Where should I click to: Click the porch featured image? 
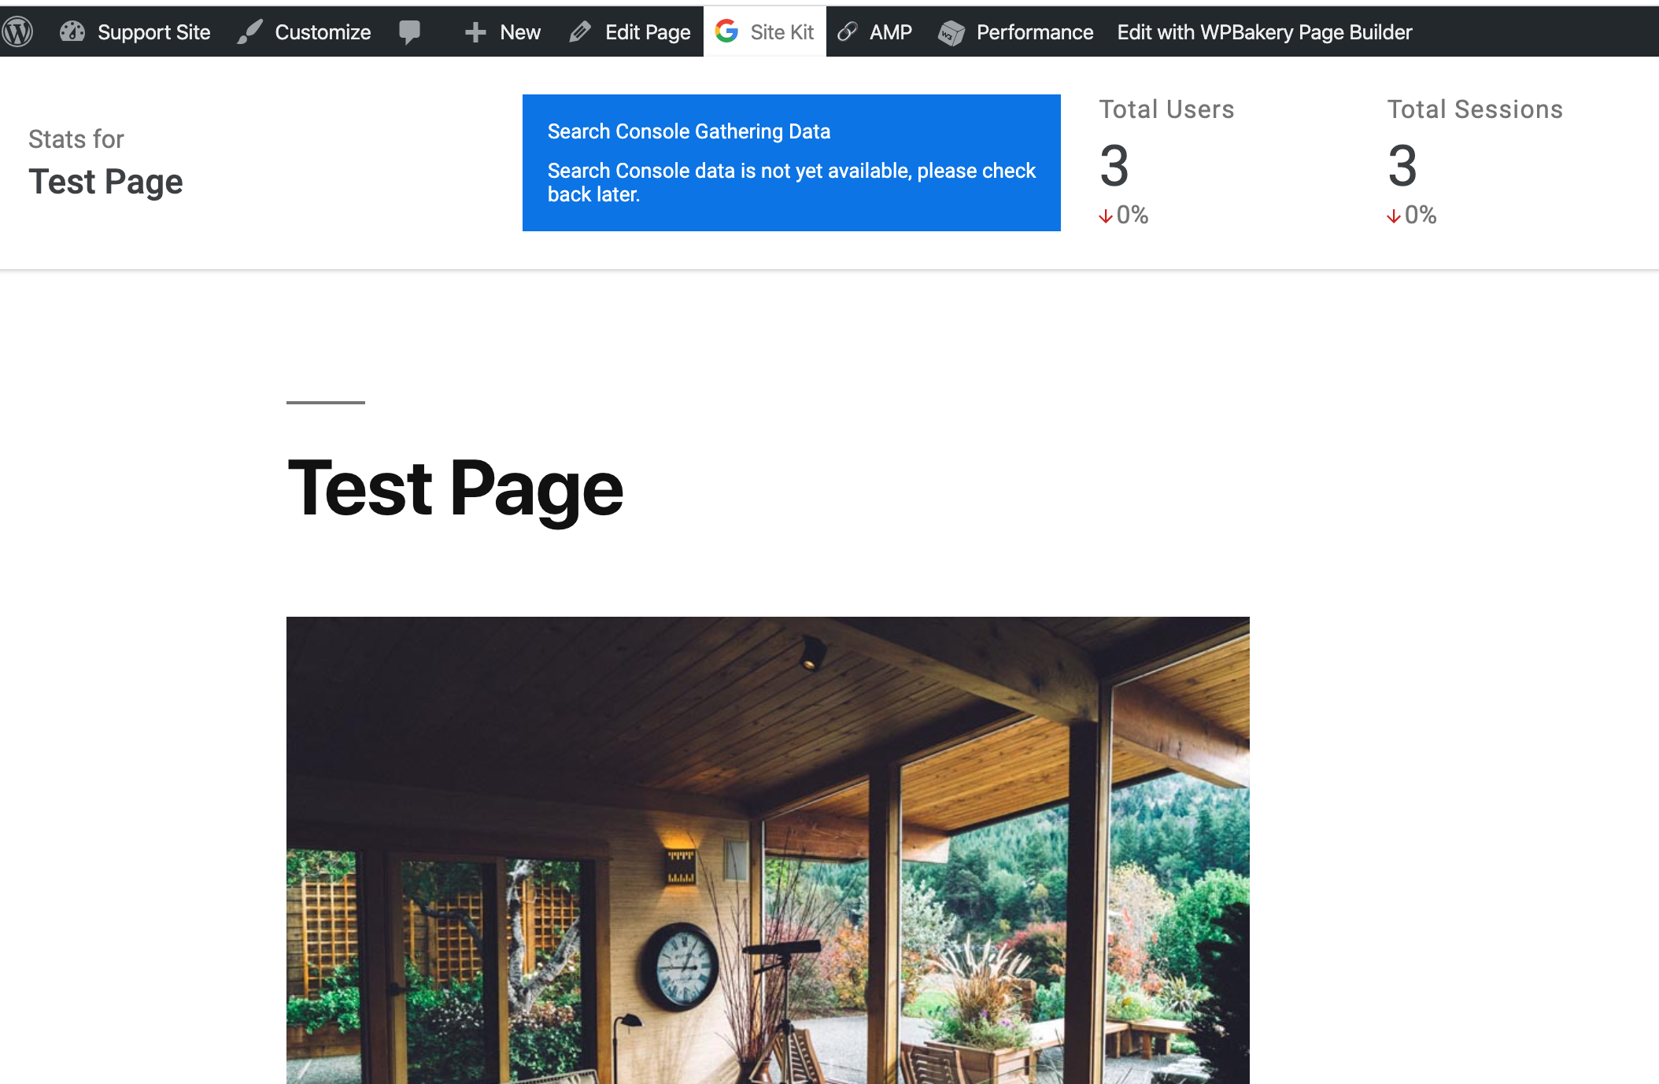tap(767, 850)
